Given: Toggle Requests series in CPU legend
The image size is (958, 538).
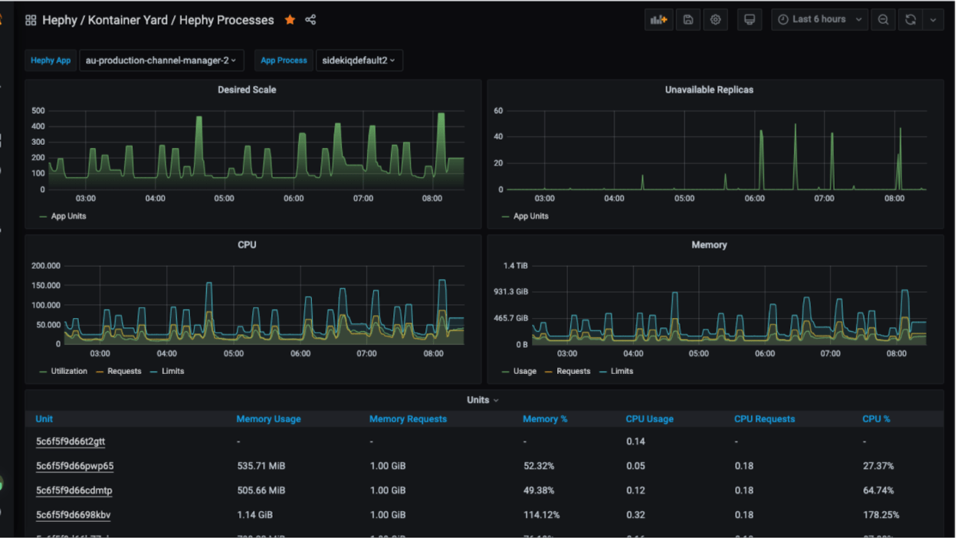Looking at the screenshot, I should pyautogui.click(x=124, y=371).
